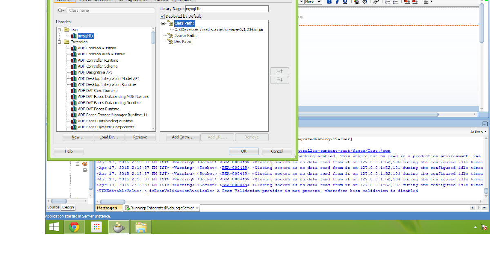Click the Load Dir... button
490x257 pixels.
[x=109, y=137]
